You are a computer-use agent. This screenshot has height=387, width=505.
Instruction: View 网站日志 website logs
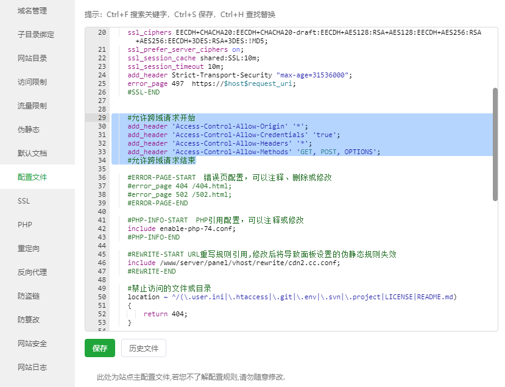33,367
